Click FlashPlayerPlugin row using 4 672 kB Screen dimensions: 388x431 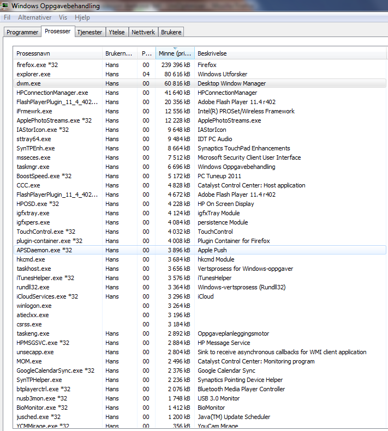pyautogui.click(x=200, y=195)
